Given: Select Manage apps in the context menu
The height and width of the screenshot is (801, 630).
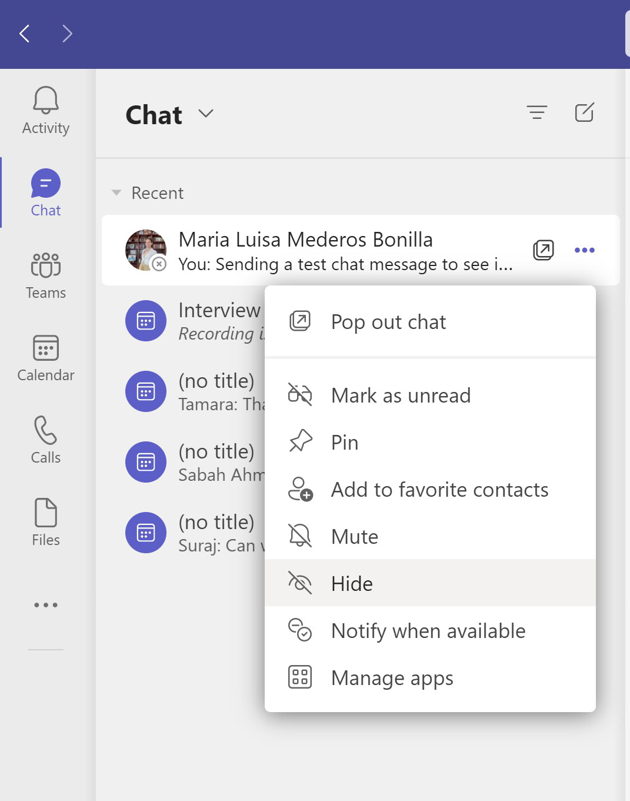Looking at the screenshot, I should (x=392, y=677).
